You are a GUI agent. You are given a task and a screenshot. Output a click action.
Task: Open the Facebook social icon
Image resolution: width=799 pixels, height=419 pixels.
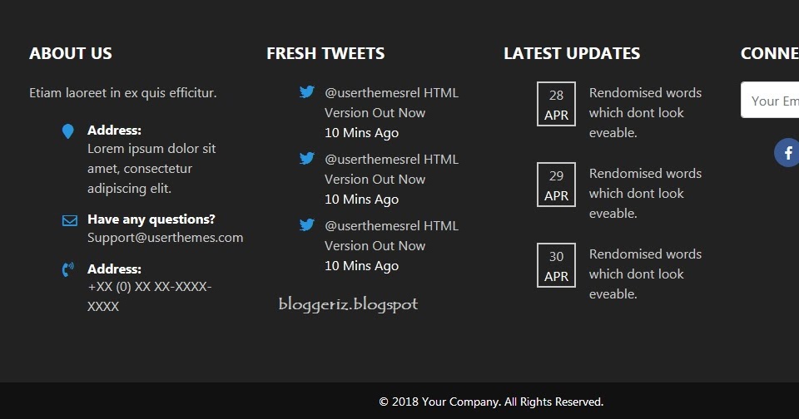coord(787,153)
